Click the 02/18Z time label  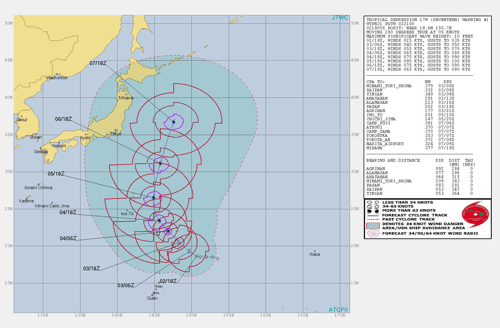click(168, 281)
